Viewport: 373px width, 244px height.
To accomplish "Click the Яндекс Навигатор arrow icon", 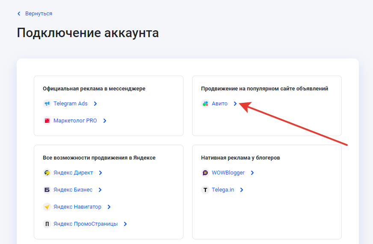I will 47,207.
